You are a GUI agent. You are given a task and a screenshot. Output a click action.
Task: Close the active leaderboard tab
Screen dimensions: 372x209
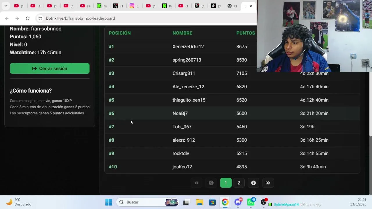(x=251, y=6)
